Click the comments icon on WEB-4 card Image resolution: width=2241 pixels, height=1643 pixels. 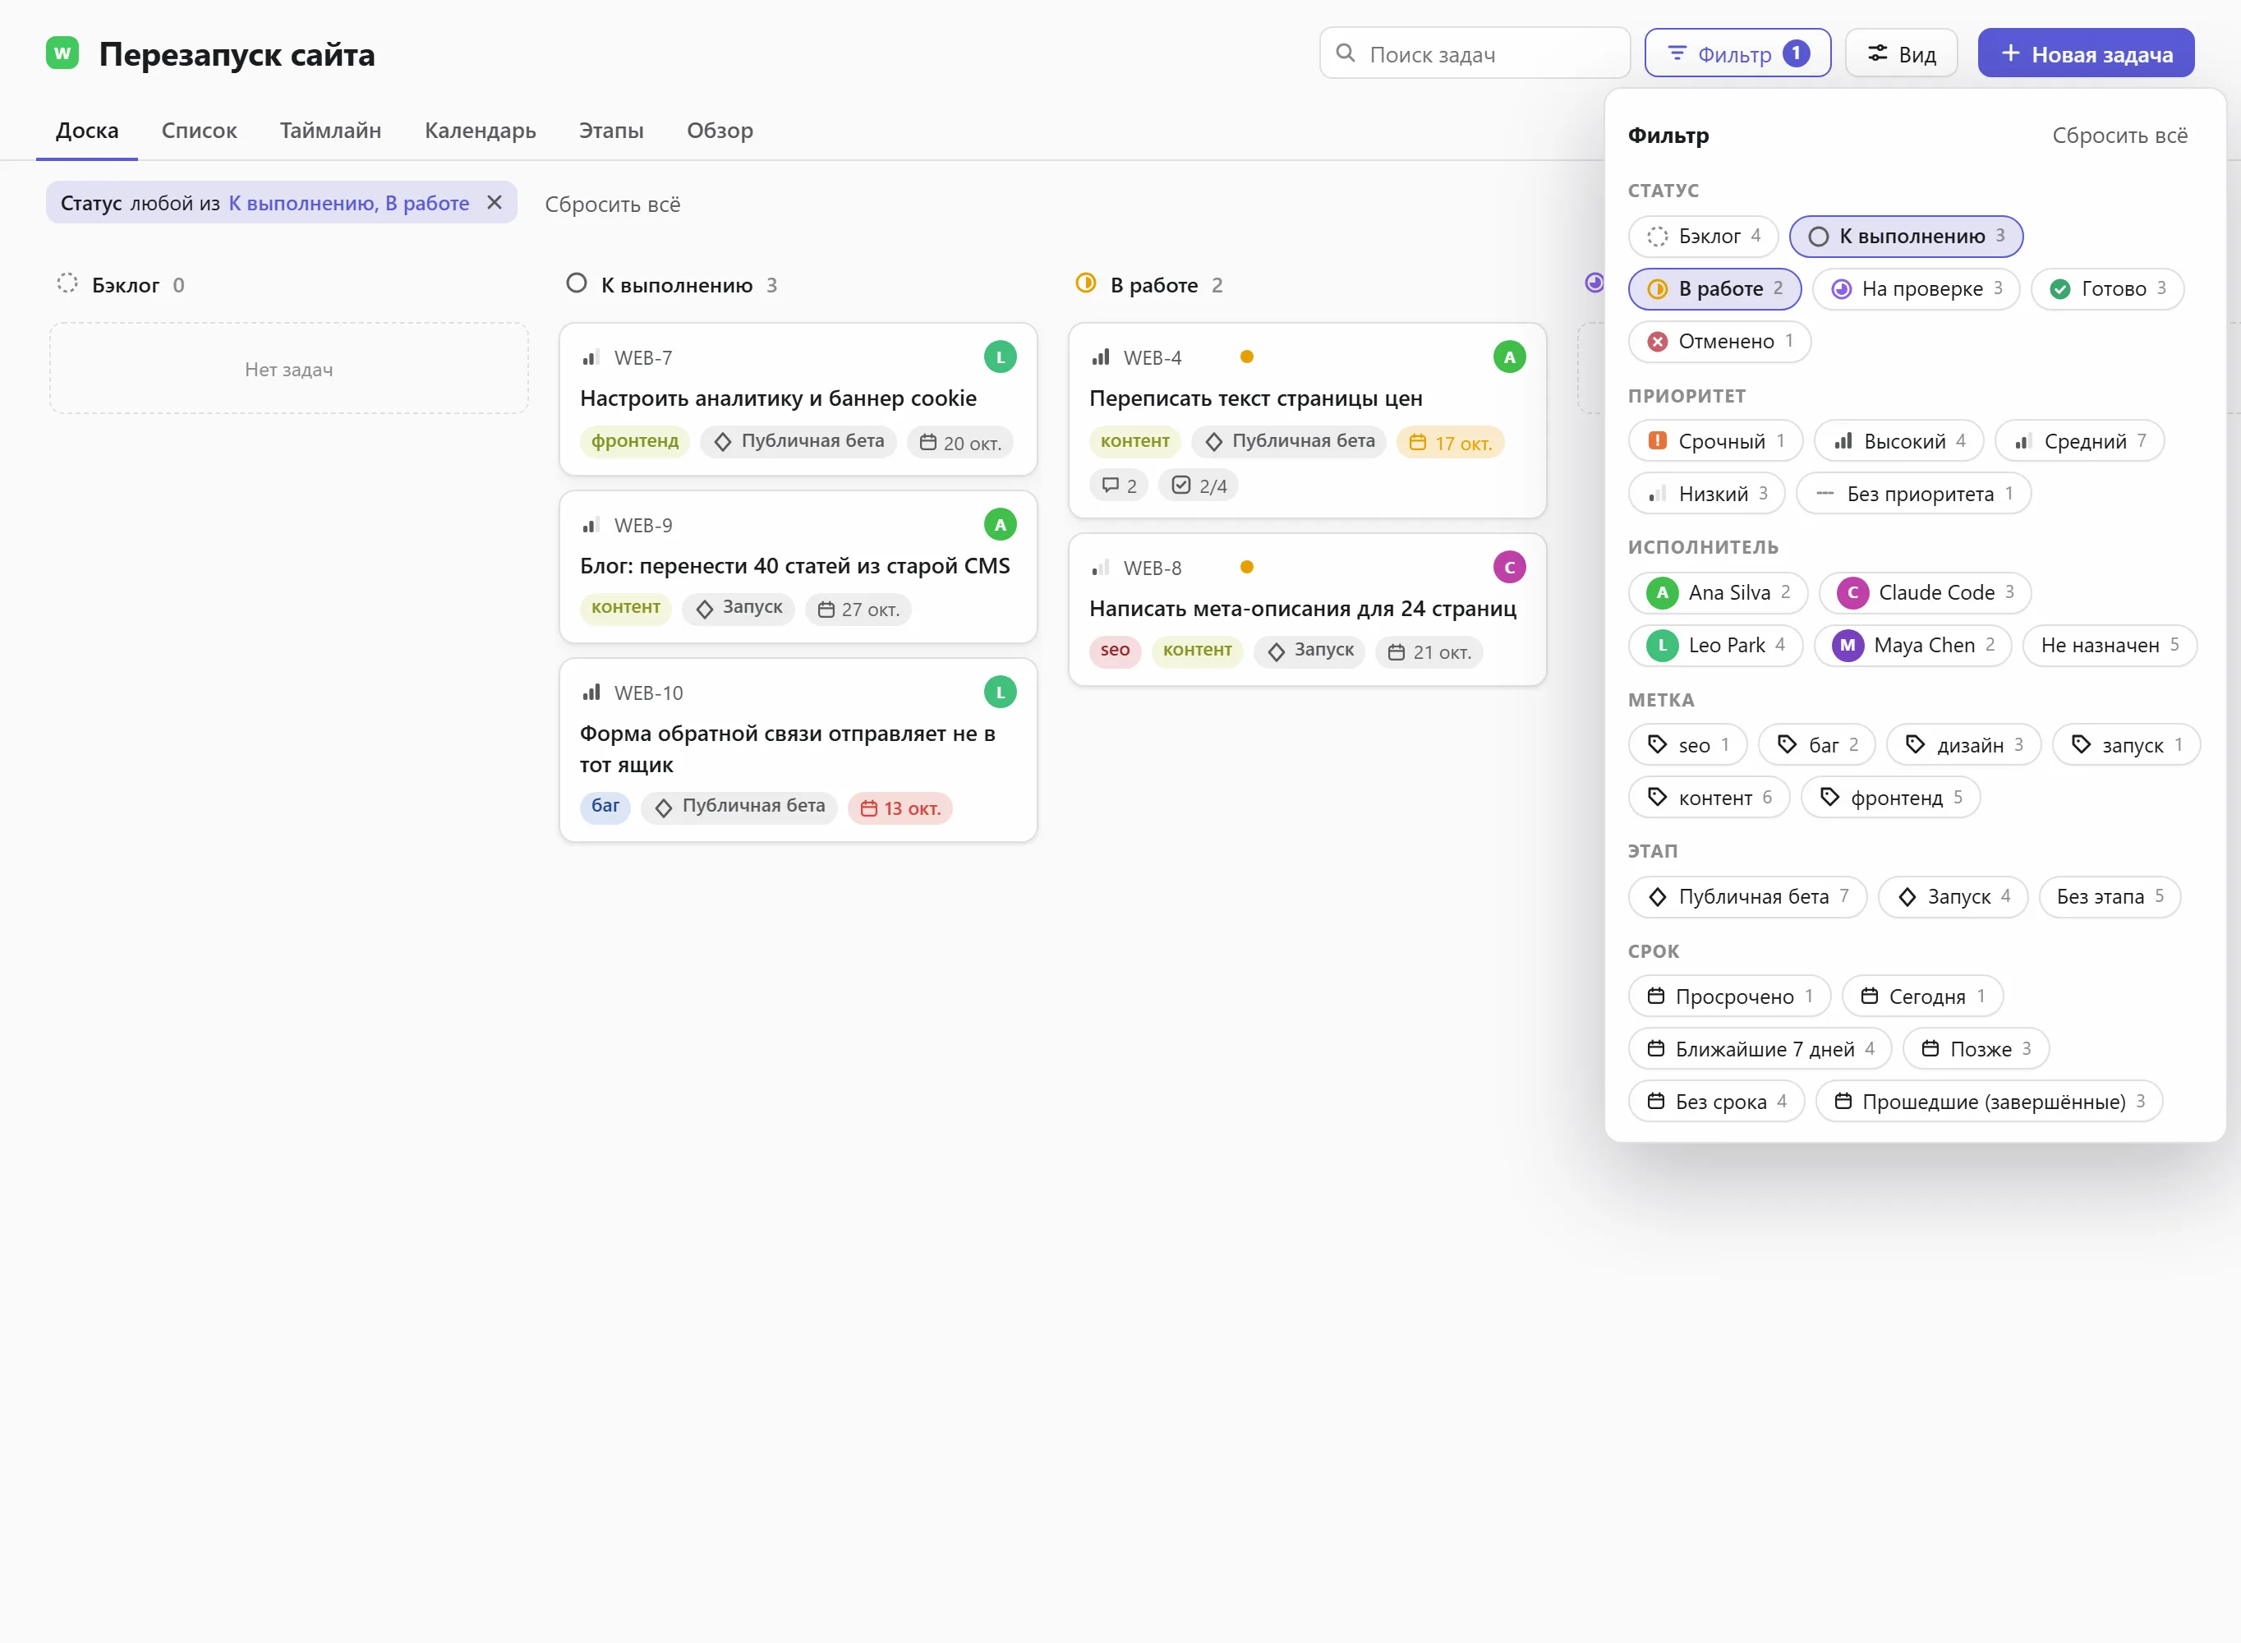pyautogui.click(x=1111, y=486)
